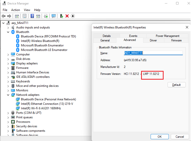Open the Help menu
The height and width of the screenshot is (141, 191).
click(x=37, y=10)
